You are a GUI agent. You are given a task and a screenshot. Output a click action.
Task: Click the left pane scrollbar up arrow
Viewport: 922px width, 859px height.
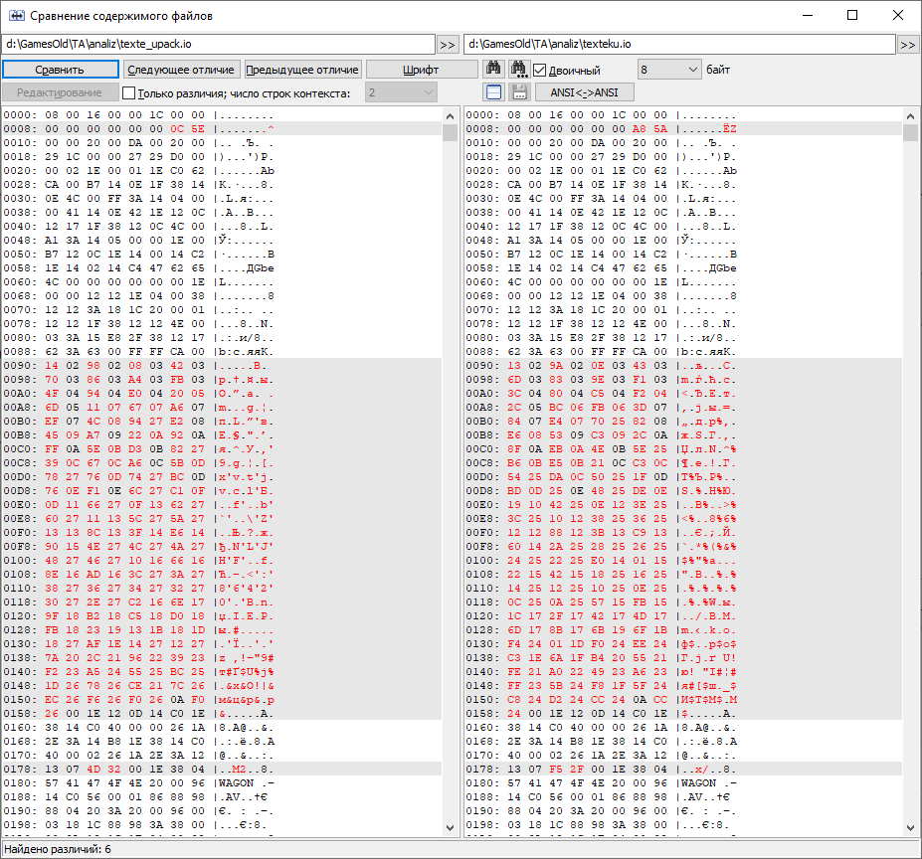coord(450,116)
